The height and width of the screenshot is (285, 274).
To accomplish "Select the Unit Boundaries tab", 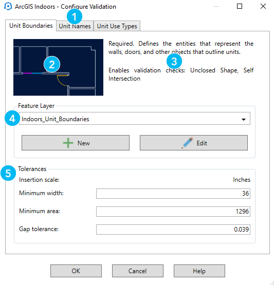I will click(x=31, y=26).
